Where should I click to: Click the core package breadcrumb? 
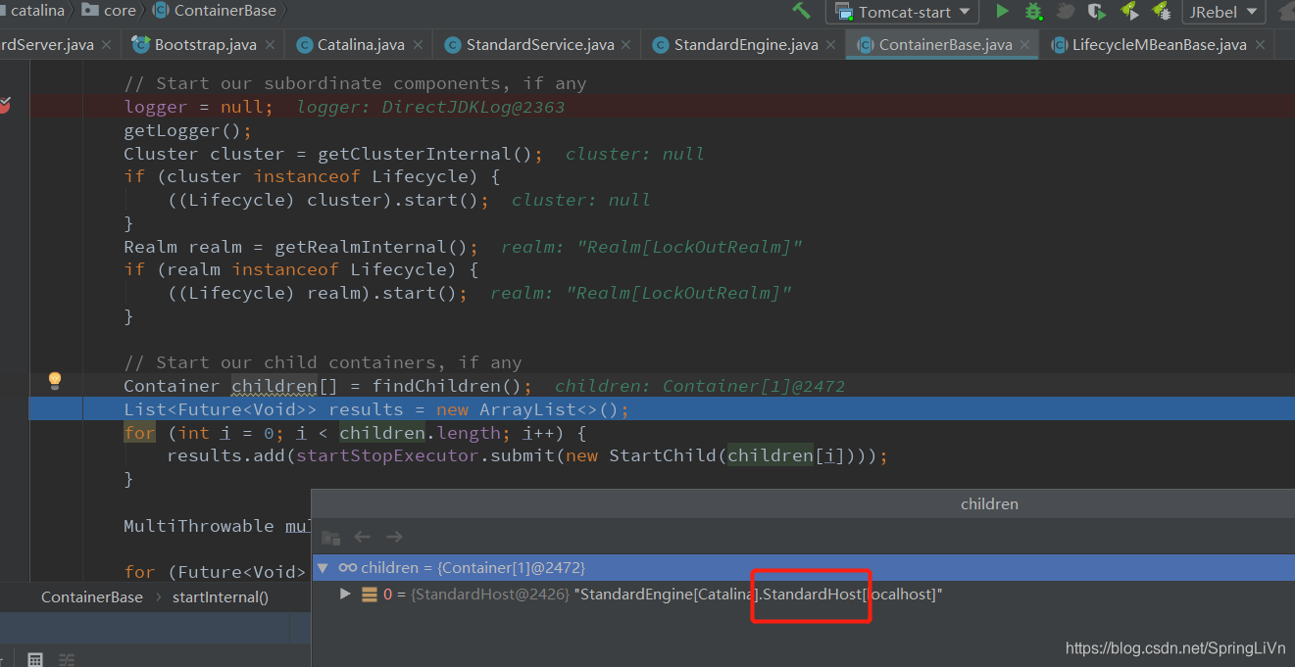[109, 11]
